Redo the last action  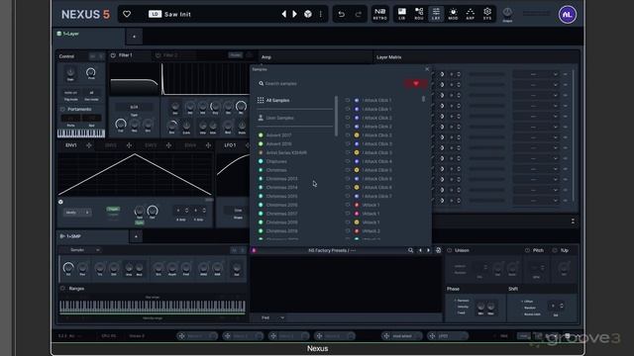click(x=359, y=14)
